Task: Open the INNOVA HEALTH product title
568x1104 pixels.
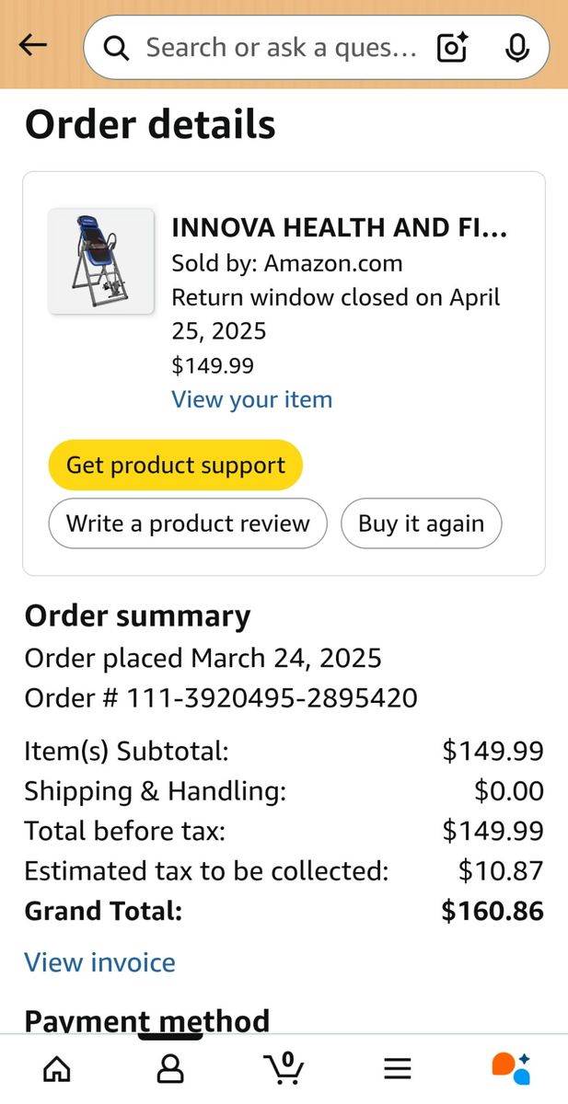Action: click(339, 227)
